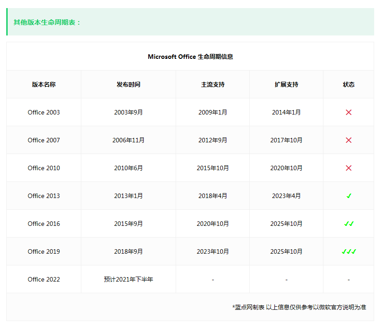
Task: Click extended support date 2014年1月
Action: (x=287, y=112)
